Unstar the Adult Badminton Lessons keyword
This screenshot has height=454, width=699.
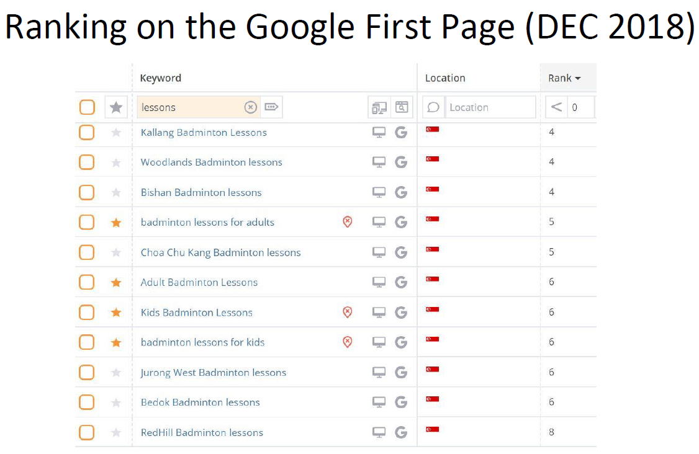coord(116,282)
